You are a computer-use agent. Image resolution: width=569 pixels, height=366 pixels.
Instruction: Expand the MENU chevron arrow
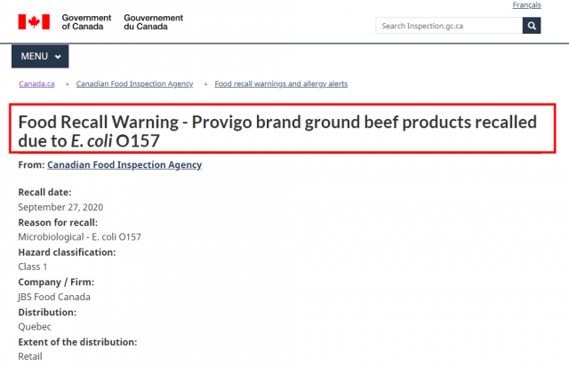point(59,57)
